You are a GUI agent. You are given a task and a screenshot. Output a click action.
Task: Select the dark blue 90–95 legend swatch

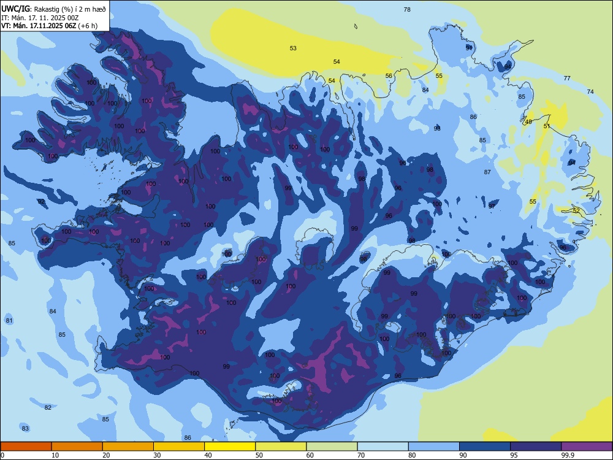click(x=485, y=447)
